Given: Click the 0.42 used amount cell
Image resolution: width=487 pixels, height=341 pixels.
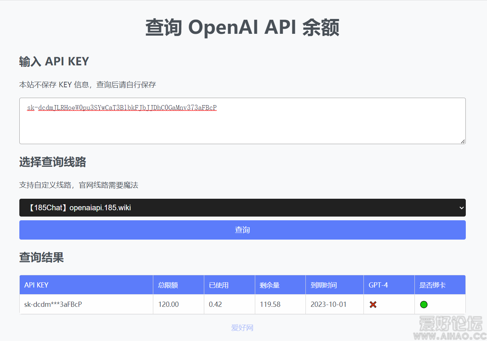Looking at the screenshot, I should tap(230, 304).
